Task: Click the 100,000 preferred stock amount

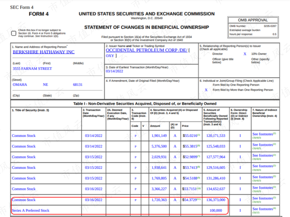Action: [216, 211]
